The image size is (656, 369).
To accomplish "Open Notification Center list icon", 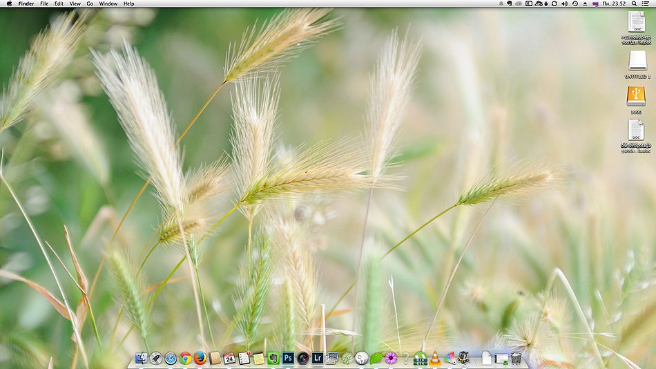I will click(646, 3).
